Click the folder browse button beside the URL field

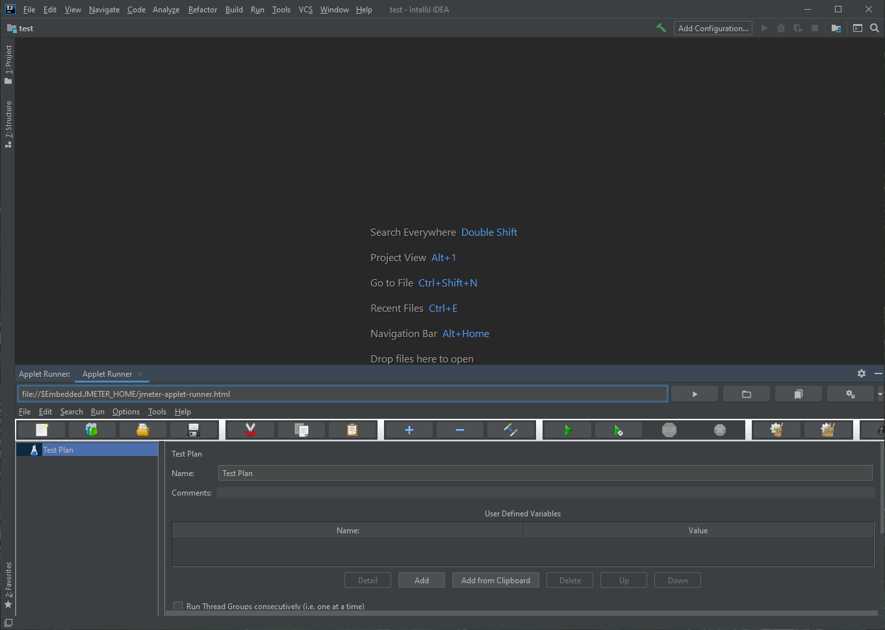(747, 394)
